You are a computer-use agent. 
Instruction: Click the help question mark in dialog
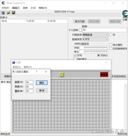37,72
